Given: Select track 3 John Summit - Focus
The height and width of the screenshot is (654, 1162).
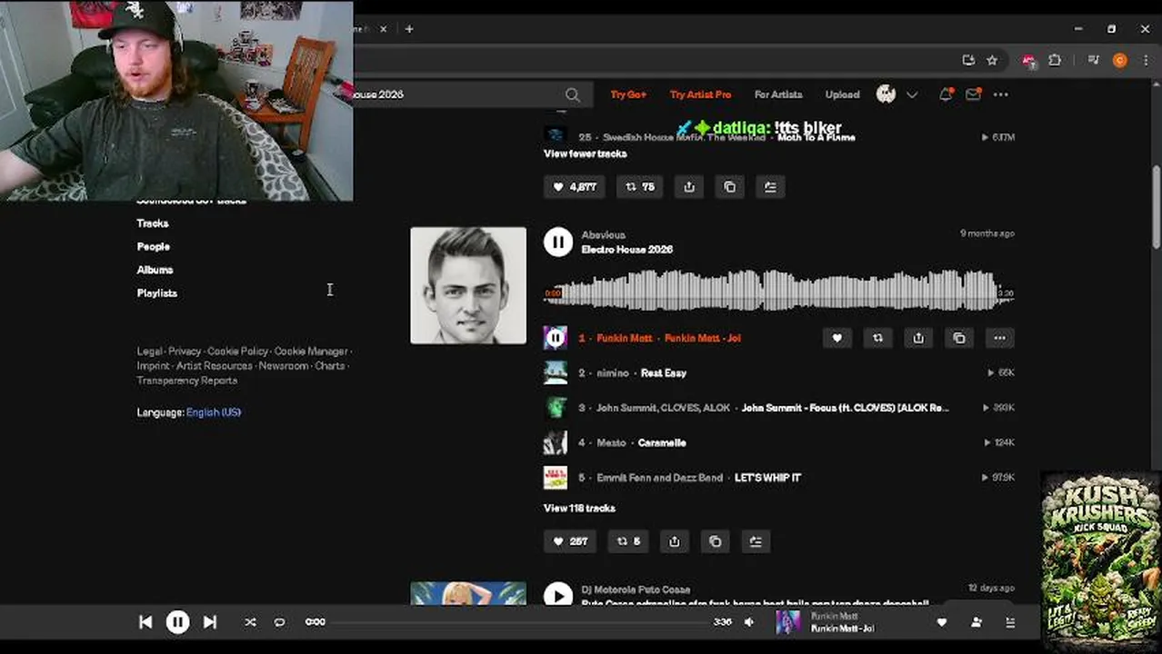Looking at the screenshot, I should (x=779, y=408).
